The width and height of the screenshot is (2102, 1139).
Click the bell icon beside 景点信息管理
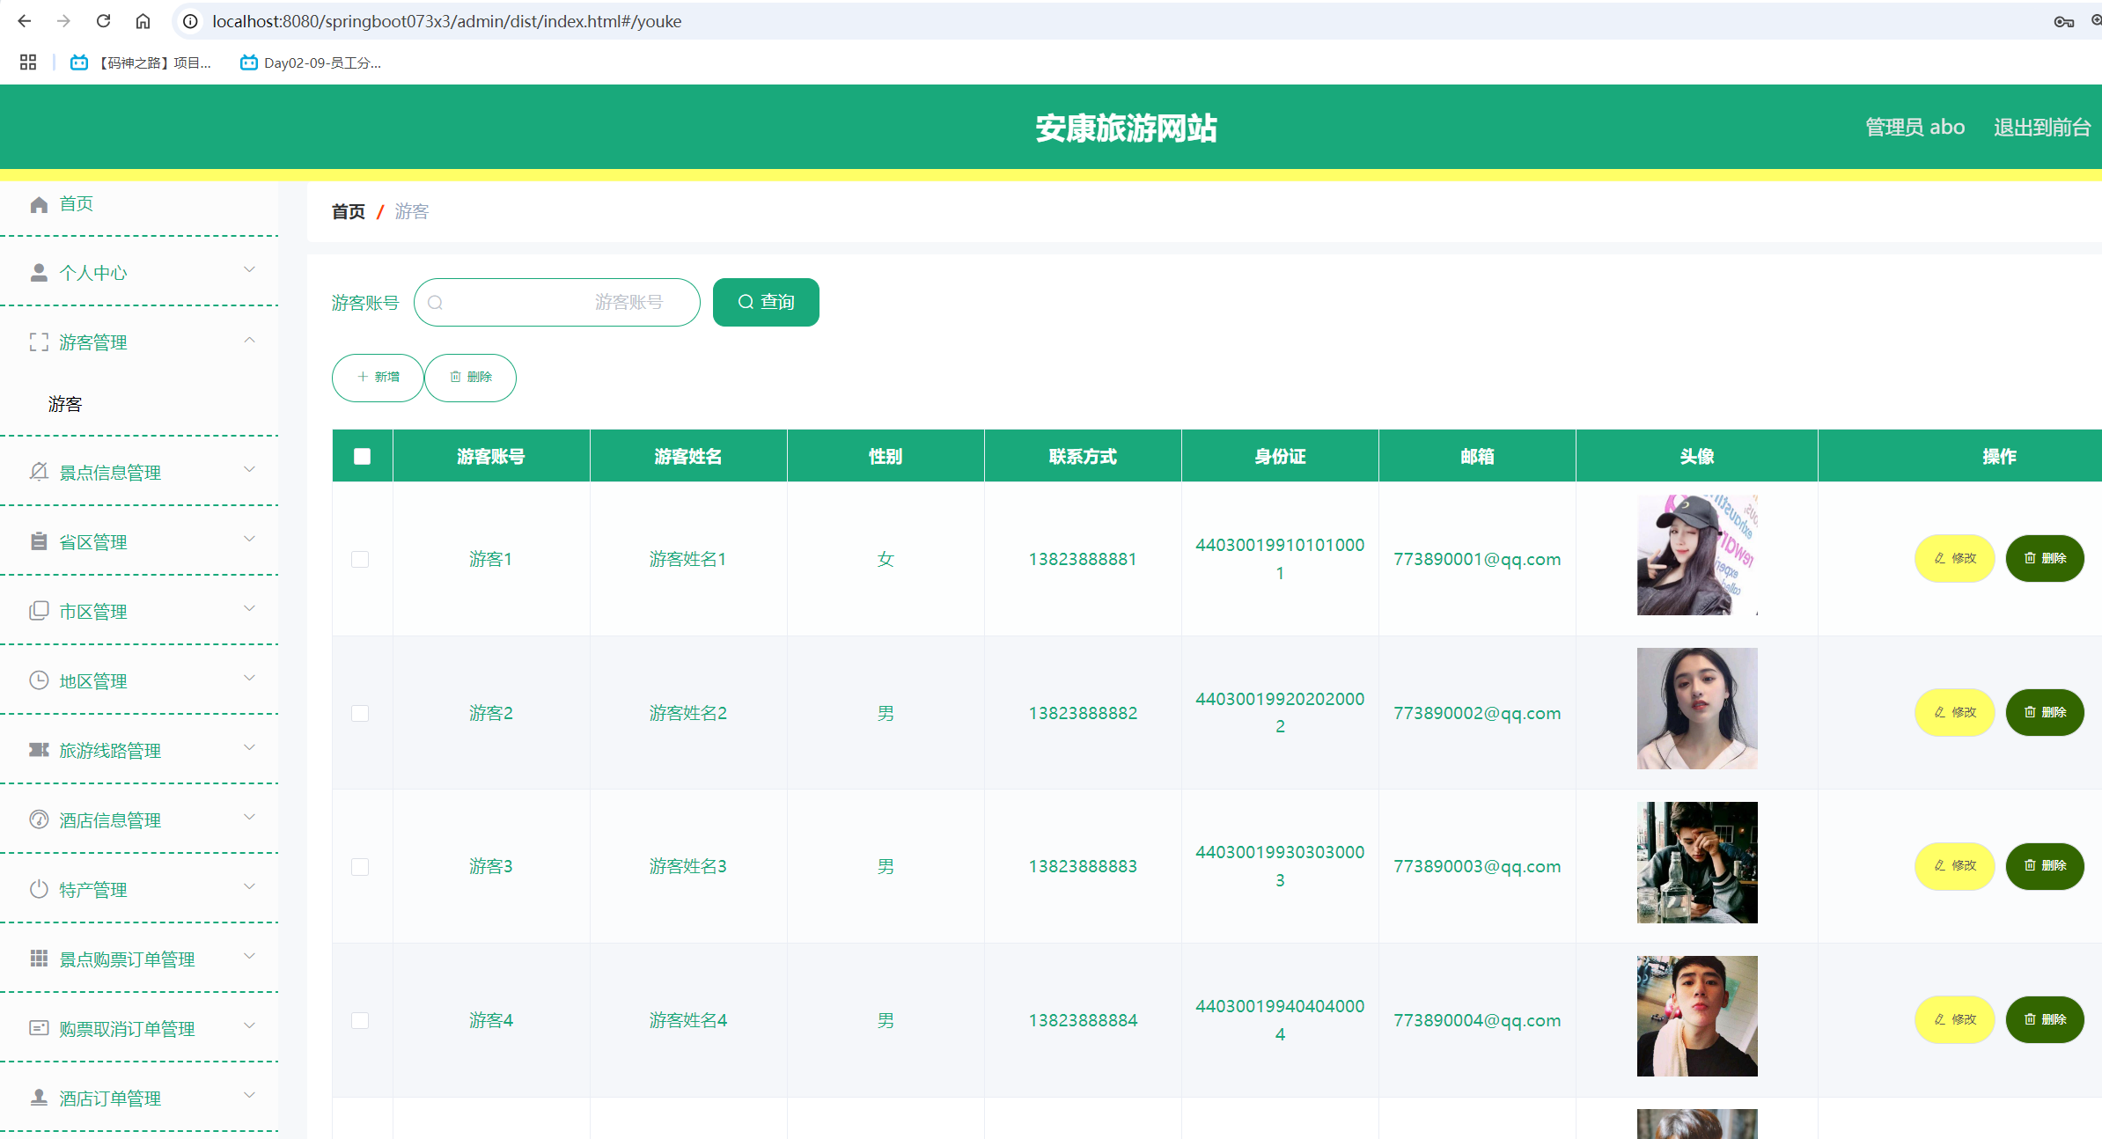(39, 471)
